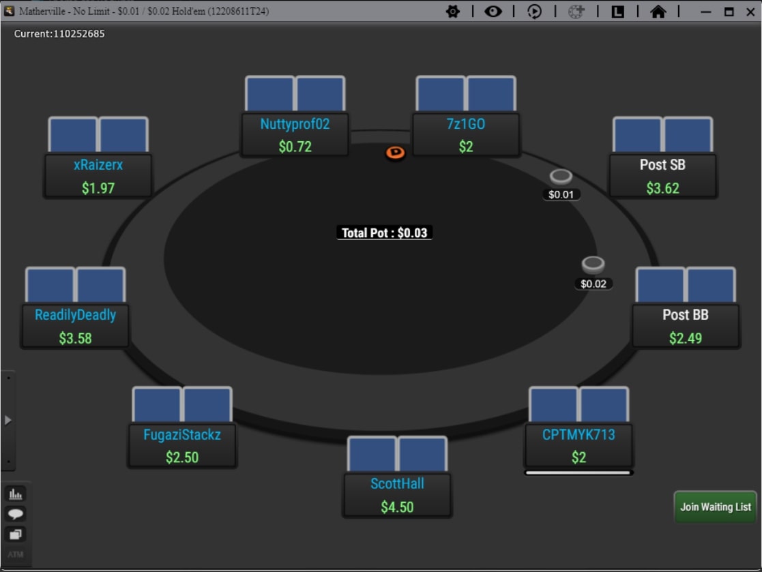The image size is (762, 572).
Task: Open the chat speech bubble icon
Action: [16, 513]
